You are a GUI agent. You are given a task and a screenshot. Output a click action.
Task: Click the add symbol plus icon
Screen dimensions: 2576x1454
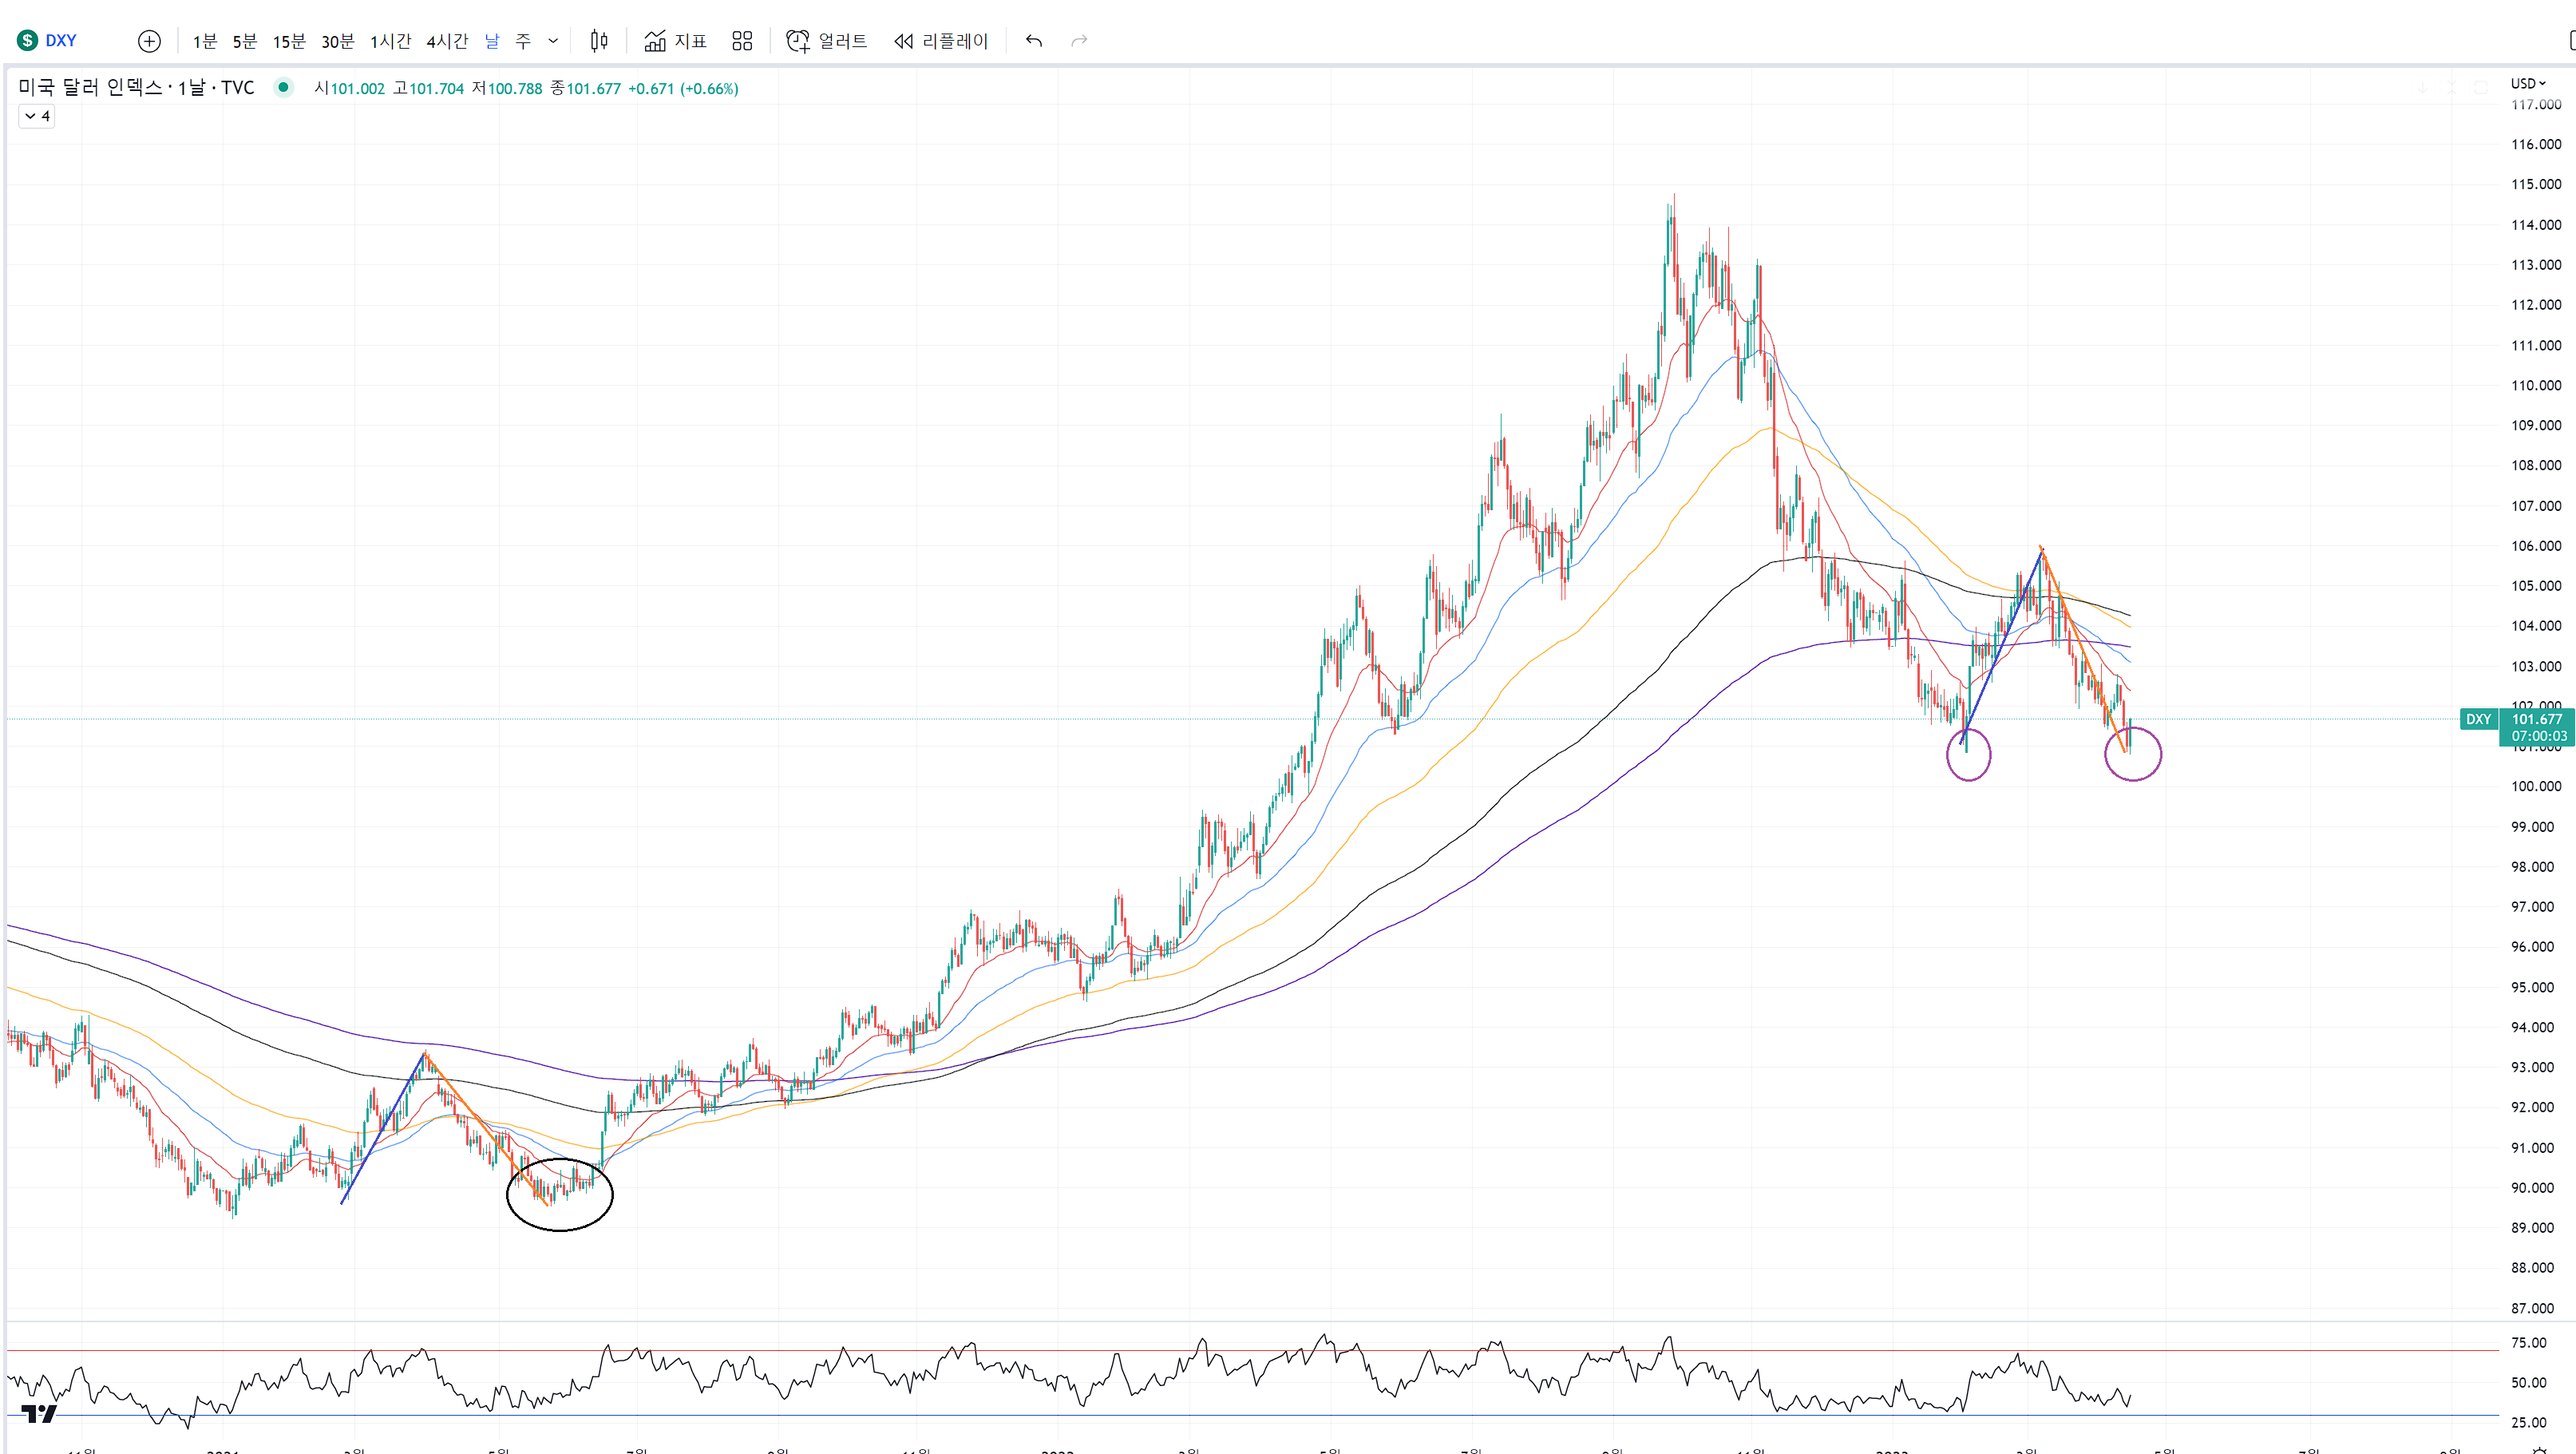(149, 41)
